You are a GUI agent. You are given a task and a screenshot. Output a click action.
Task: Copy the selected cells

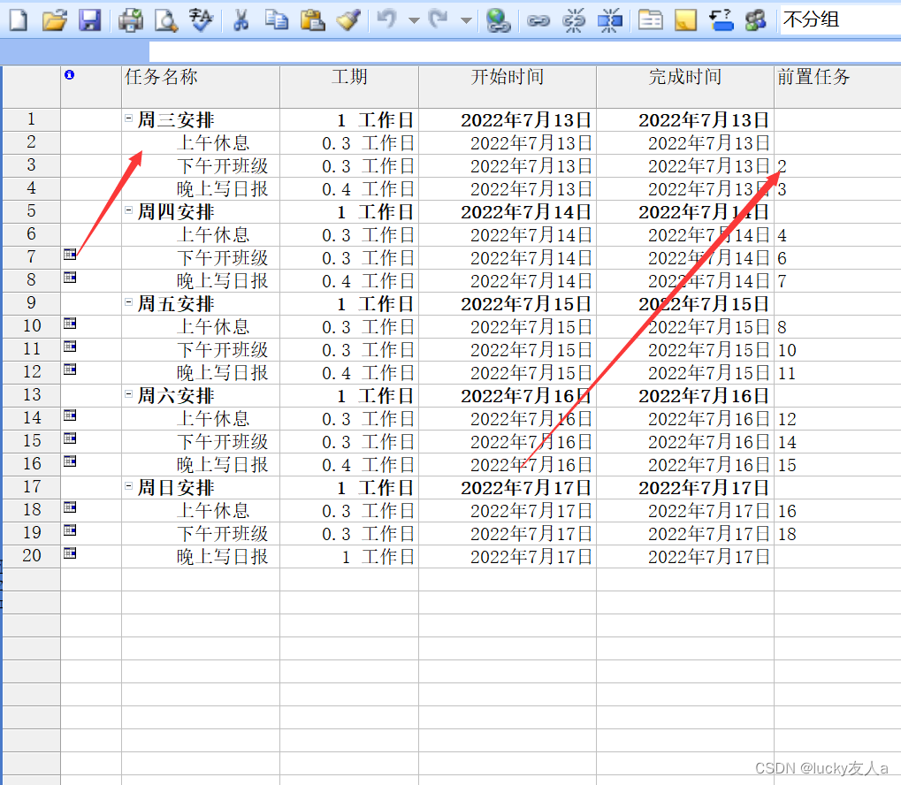point(277,20)
